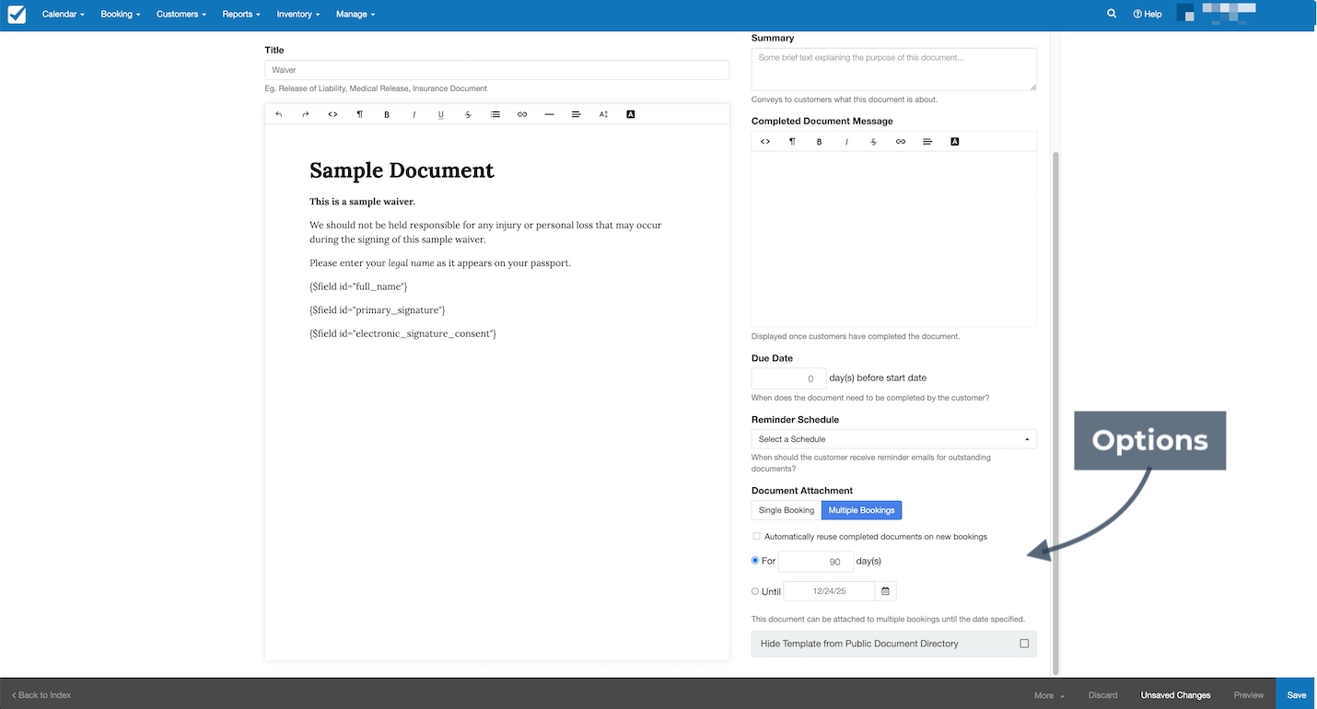The image size is (1317, 709).
Task: Click into the Title input field
Action: tap(496, 70)
